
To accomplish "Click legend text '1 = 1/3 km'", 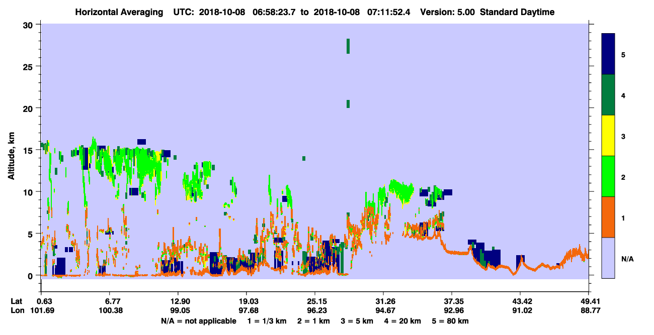I will click(x=267, y=321).
